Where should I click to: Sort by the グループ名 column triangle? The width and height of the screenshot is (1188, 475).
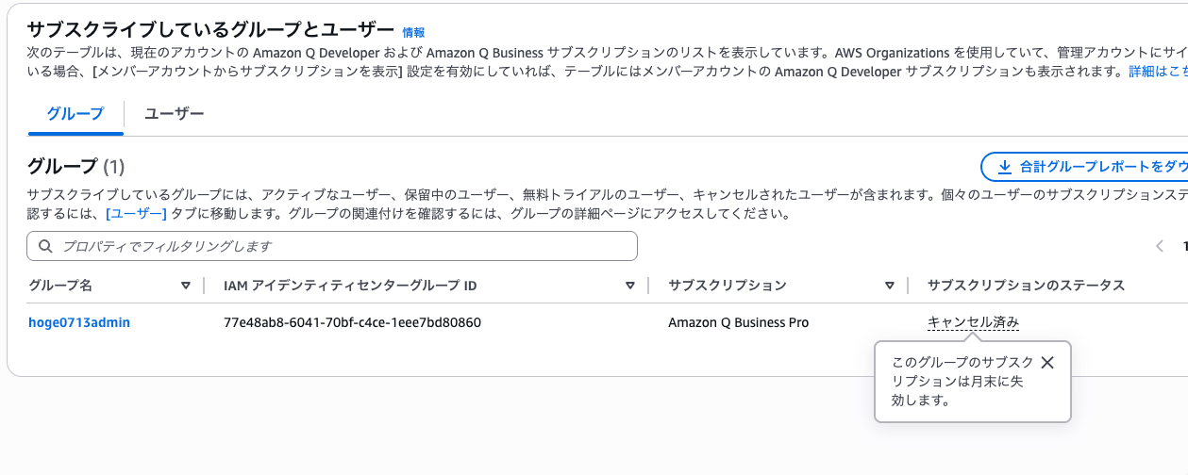pyautogui.click(x=186, y=286)
